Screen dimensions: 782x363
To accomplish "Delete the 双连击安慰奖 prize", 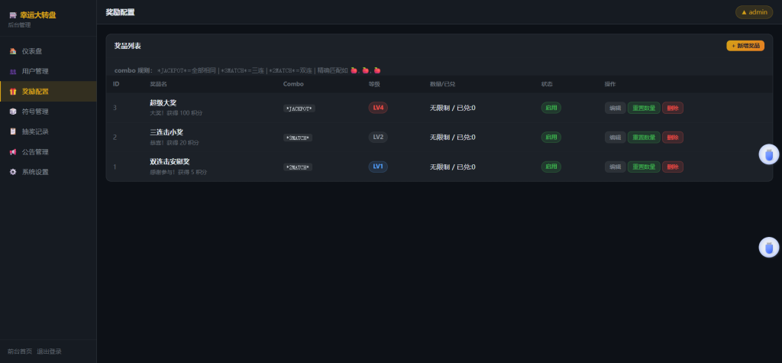I will click(x=673, y=167).
